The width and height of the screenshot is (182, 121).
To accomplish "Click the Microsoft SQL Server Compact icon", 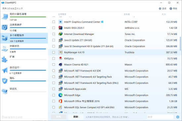I will [61, 108].
